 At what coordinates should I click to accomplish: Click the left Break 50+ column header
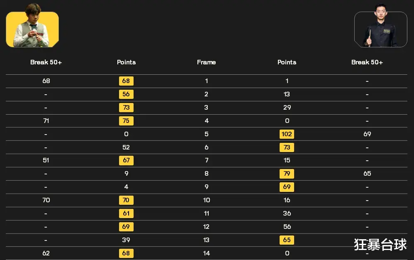(x=46, y=62)
